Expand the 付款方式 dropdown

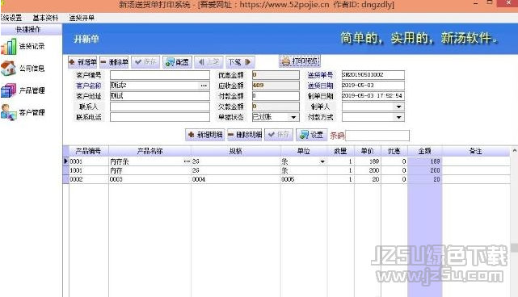398,117
